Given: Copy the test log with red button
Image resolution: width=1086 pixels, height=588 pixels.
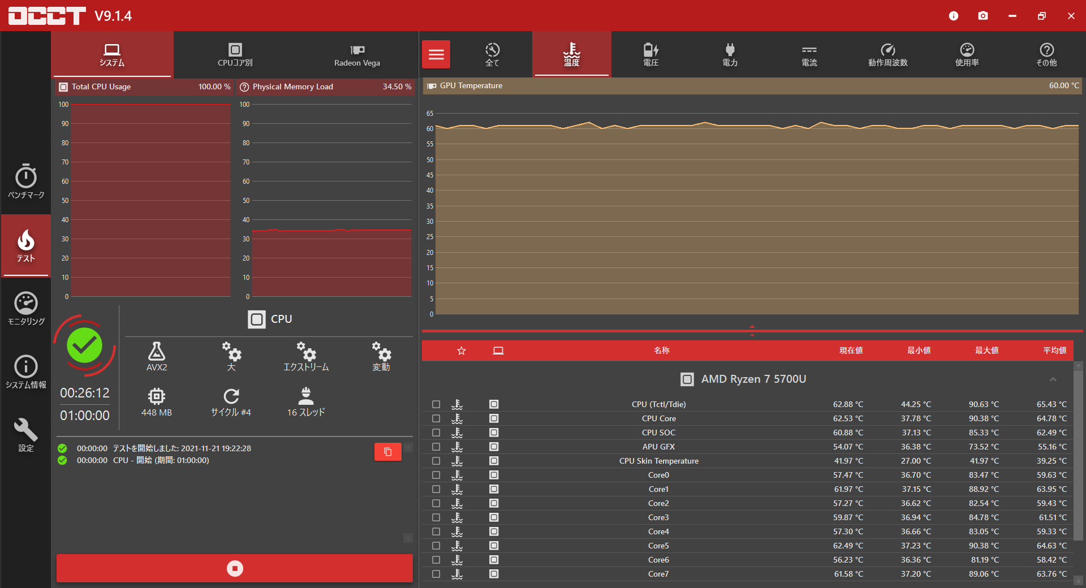Looking at the screenshot, I should [x=388, y=452].
